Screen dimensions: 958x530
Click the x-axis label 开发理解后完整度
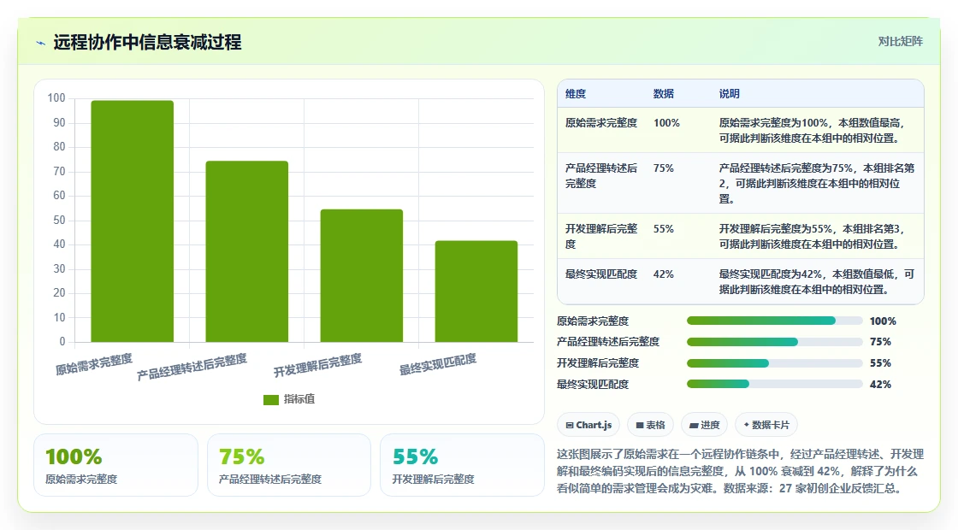click(317, 365)
